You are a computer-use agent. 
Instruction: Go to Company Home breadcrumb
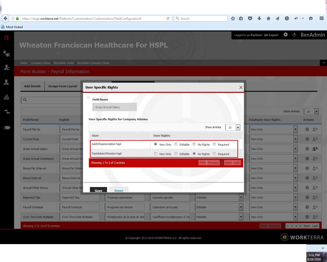click(41, 63)
